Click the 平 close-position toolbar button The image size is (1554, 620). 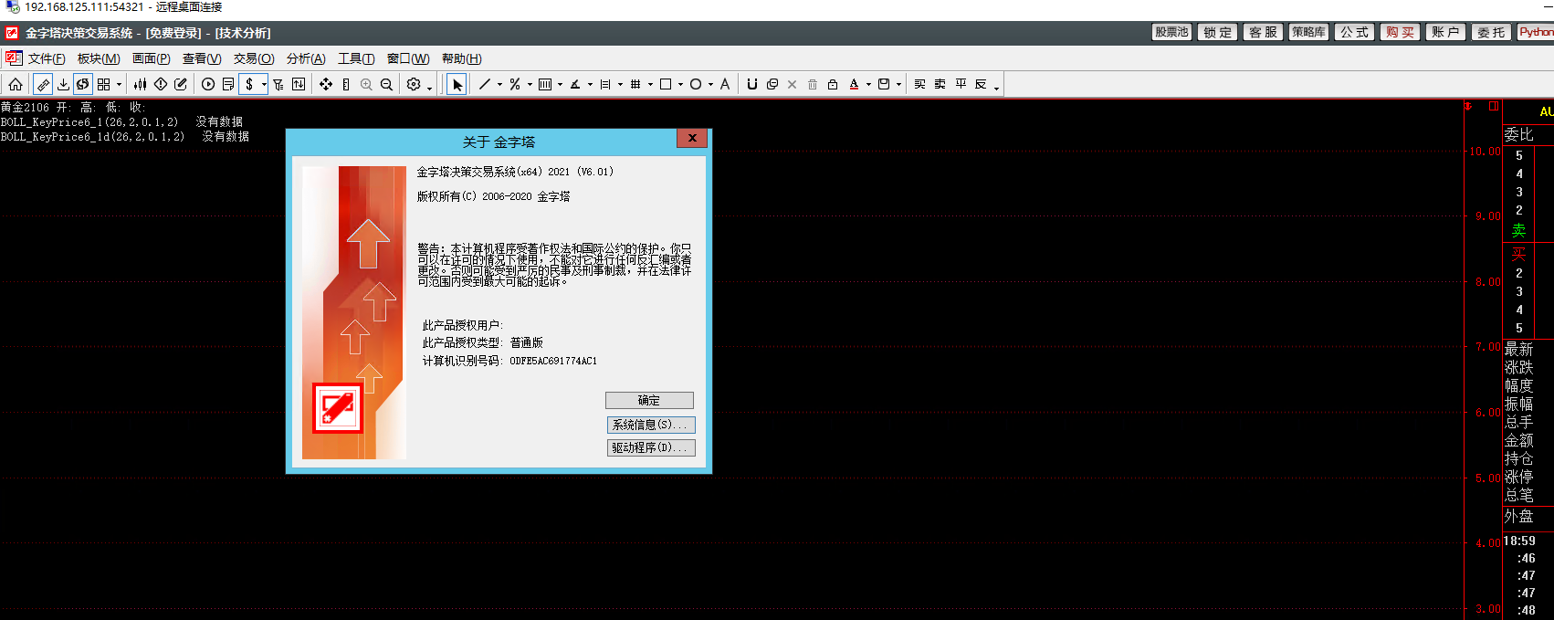click(x=961, y=84)
